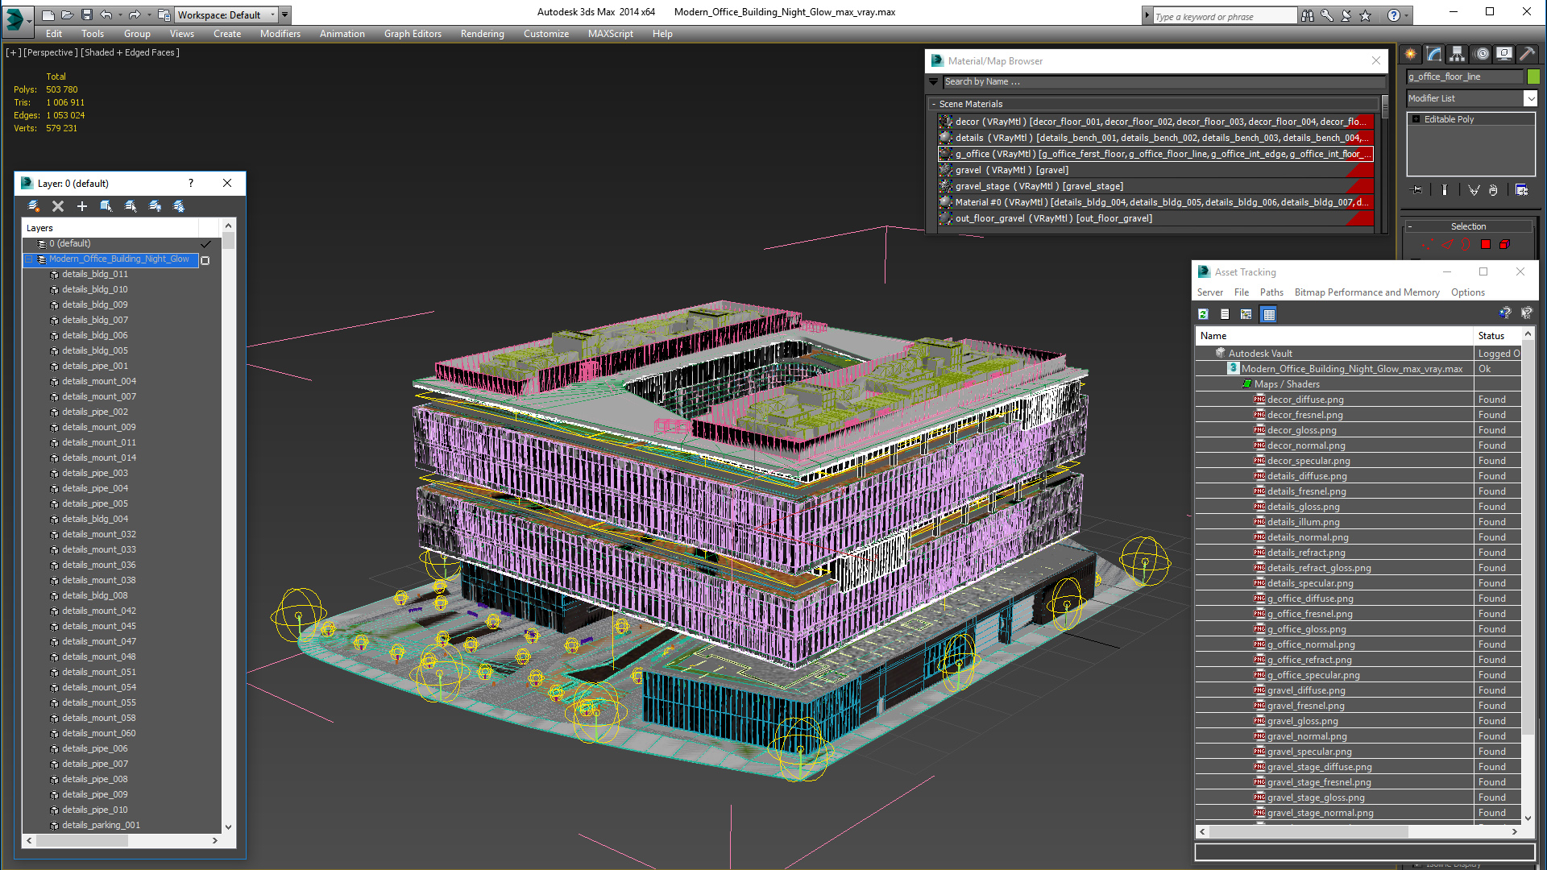
Task: Select Element sub-object level red cube
Action: pyautogui.click(x=1504, y=244)
